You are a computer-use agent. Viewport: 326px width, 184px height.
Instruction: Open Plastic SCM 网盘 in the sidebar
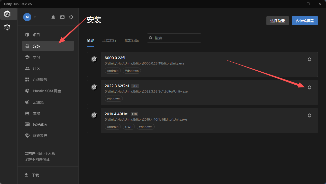point(48,91)
